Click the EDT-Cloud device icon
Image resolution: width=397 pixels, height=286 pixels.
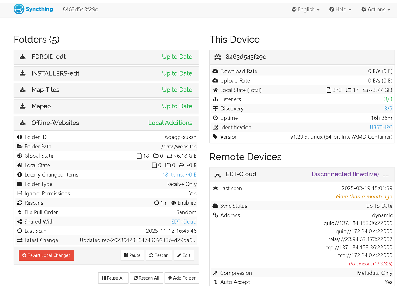[218, 175]
